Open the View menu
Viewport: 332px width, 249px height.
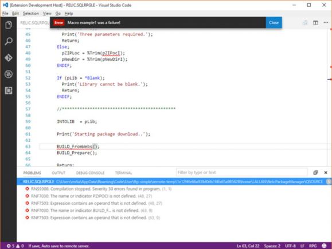coord(47,14)
